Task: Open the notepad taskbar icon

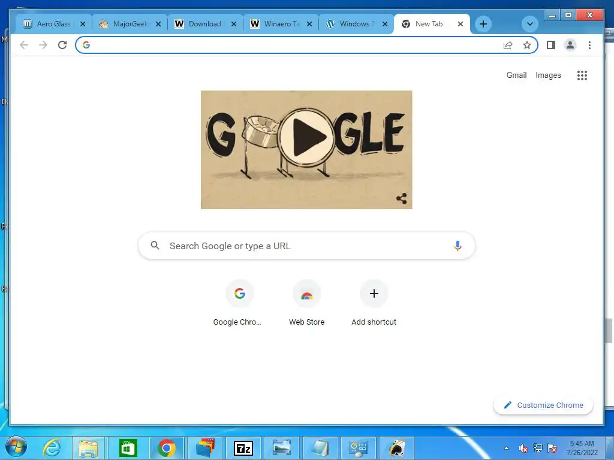Action: (x=320, y=448)
